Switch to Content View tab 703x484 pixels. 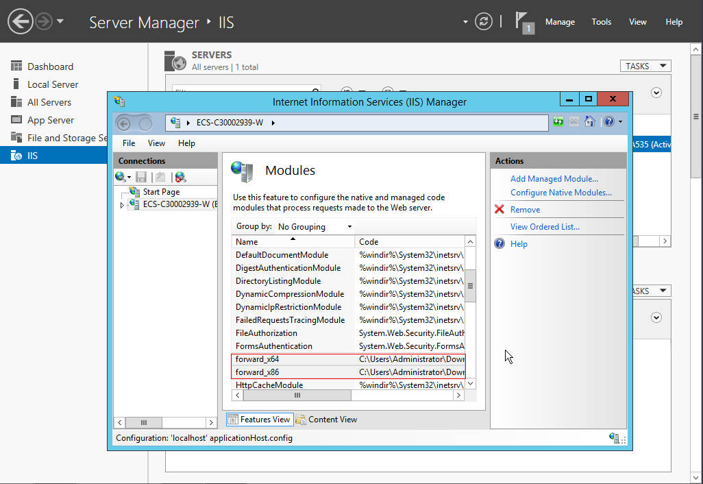click(326, 420)
